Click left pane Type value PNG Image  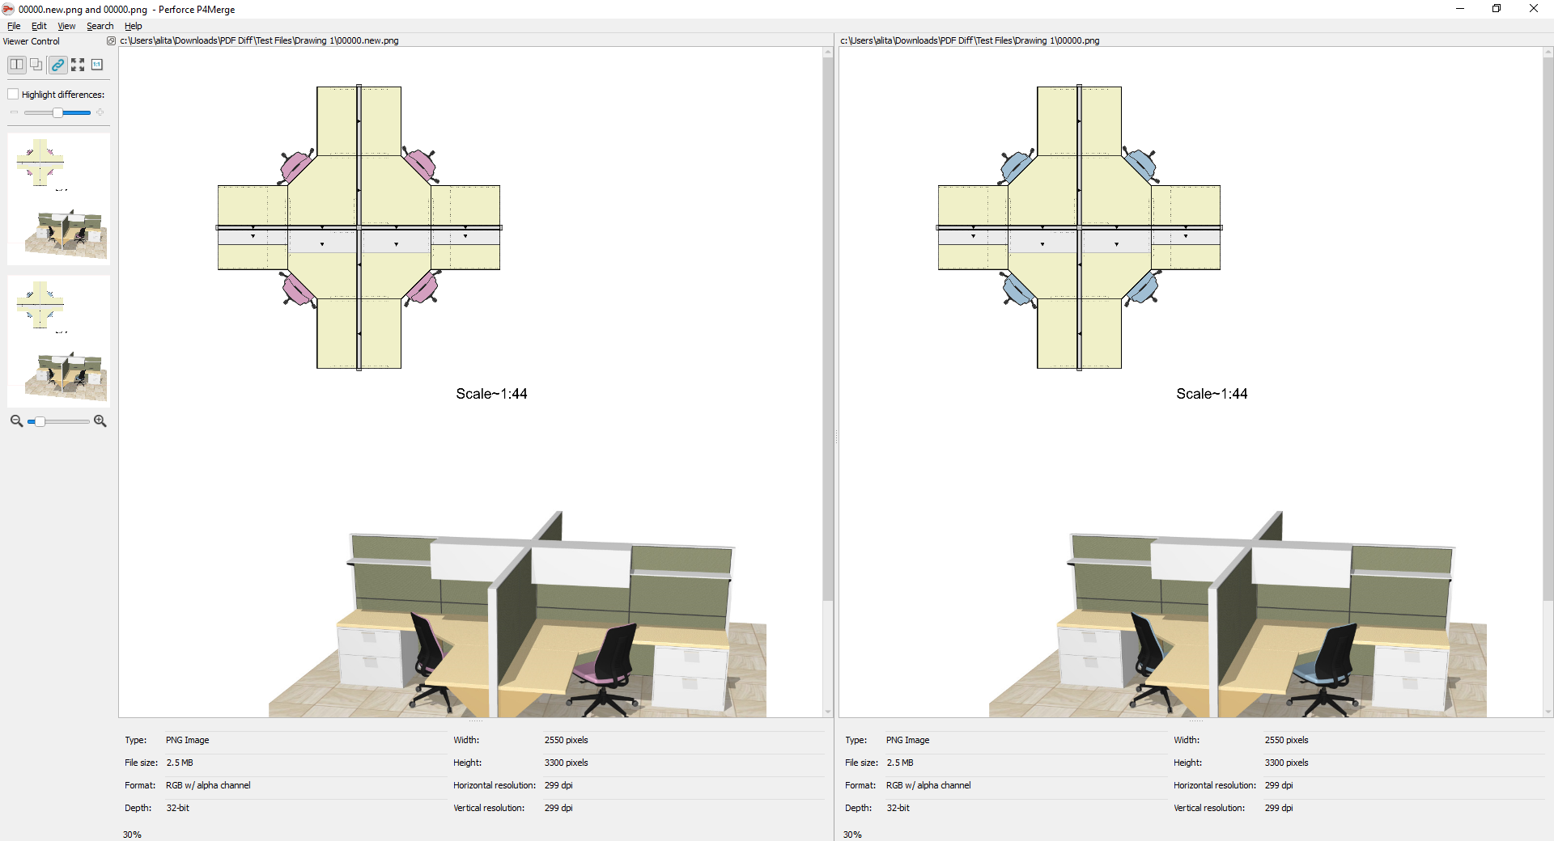pyautogui.click(x=187, y=740)
